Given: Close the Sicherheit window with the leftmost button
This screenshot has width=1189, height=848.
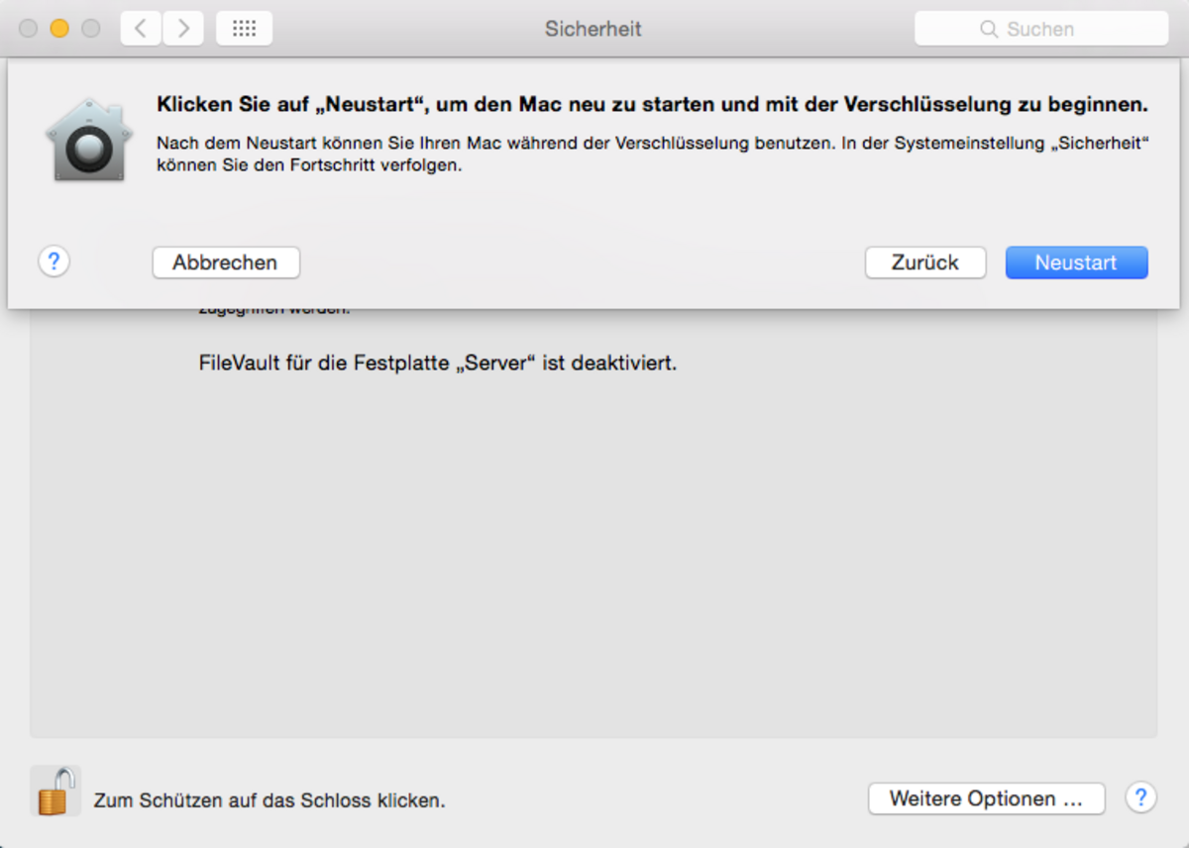Looking at the screenshot, I should [x=28, y=29].
